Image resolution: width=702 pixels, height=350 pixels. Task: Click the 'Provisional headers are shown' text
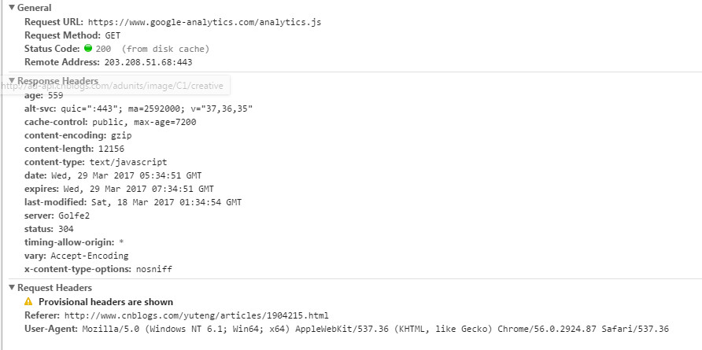tap(105, 302)
